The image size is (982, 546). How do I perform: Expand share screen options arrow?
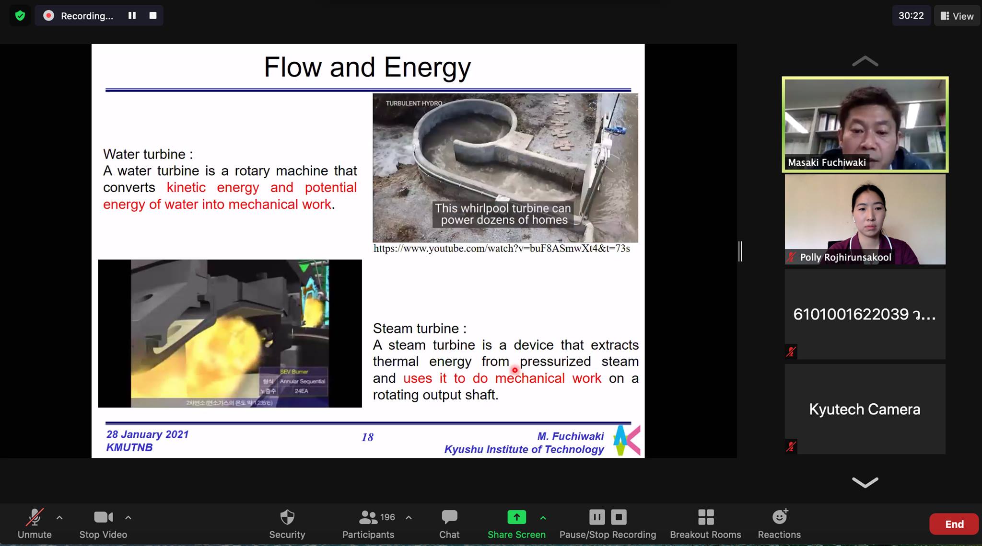pyautogui.click(x=543, y=518)
